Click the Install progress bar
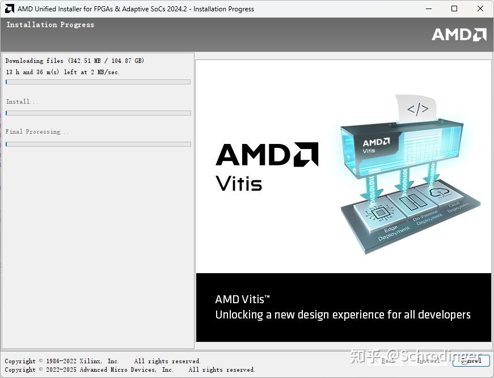494x378 pixels. pos(98,113)
